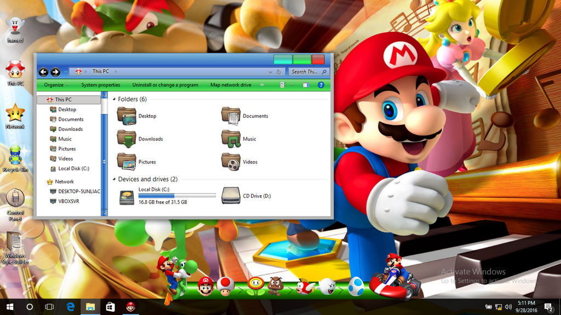Open the network status icon in the tray
This screenshot has width=561, height=315.
497,307
